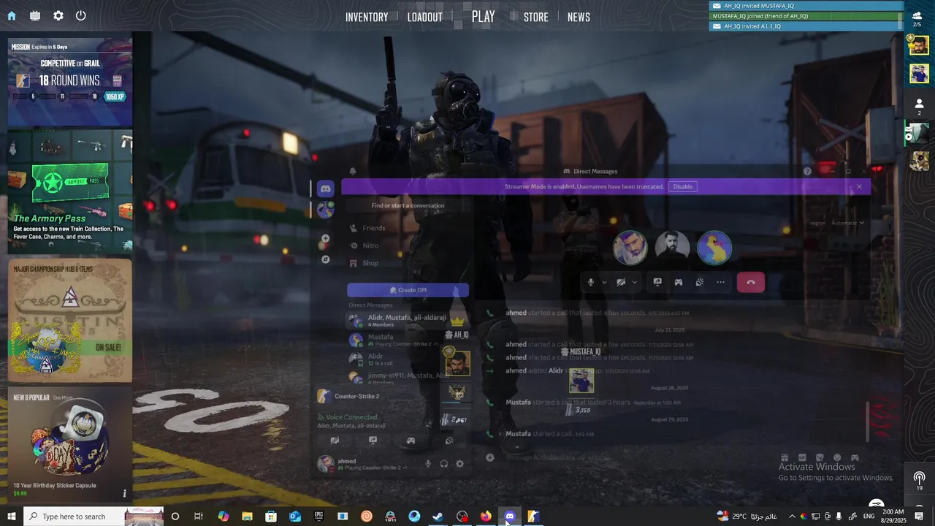Image resolution: width=935 pixels, height=526 pixels.
Task: Toggle camera in call controls
Action: 621,282
